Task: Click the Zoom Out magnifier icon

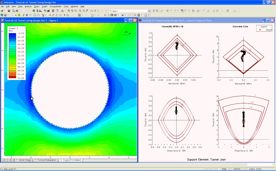Action: [75, 11]
